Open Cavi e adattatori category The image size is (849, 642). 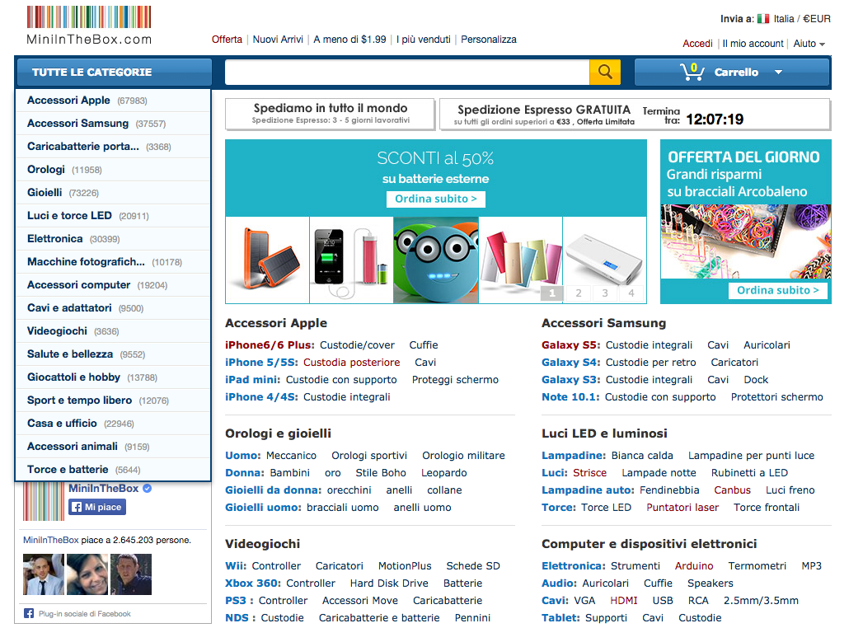113,308
